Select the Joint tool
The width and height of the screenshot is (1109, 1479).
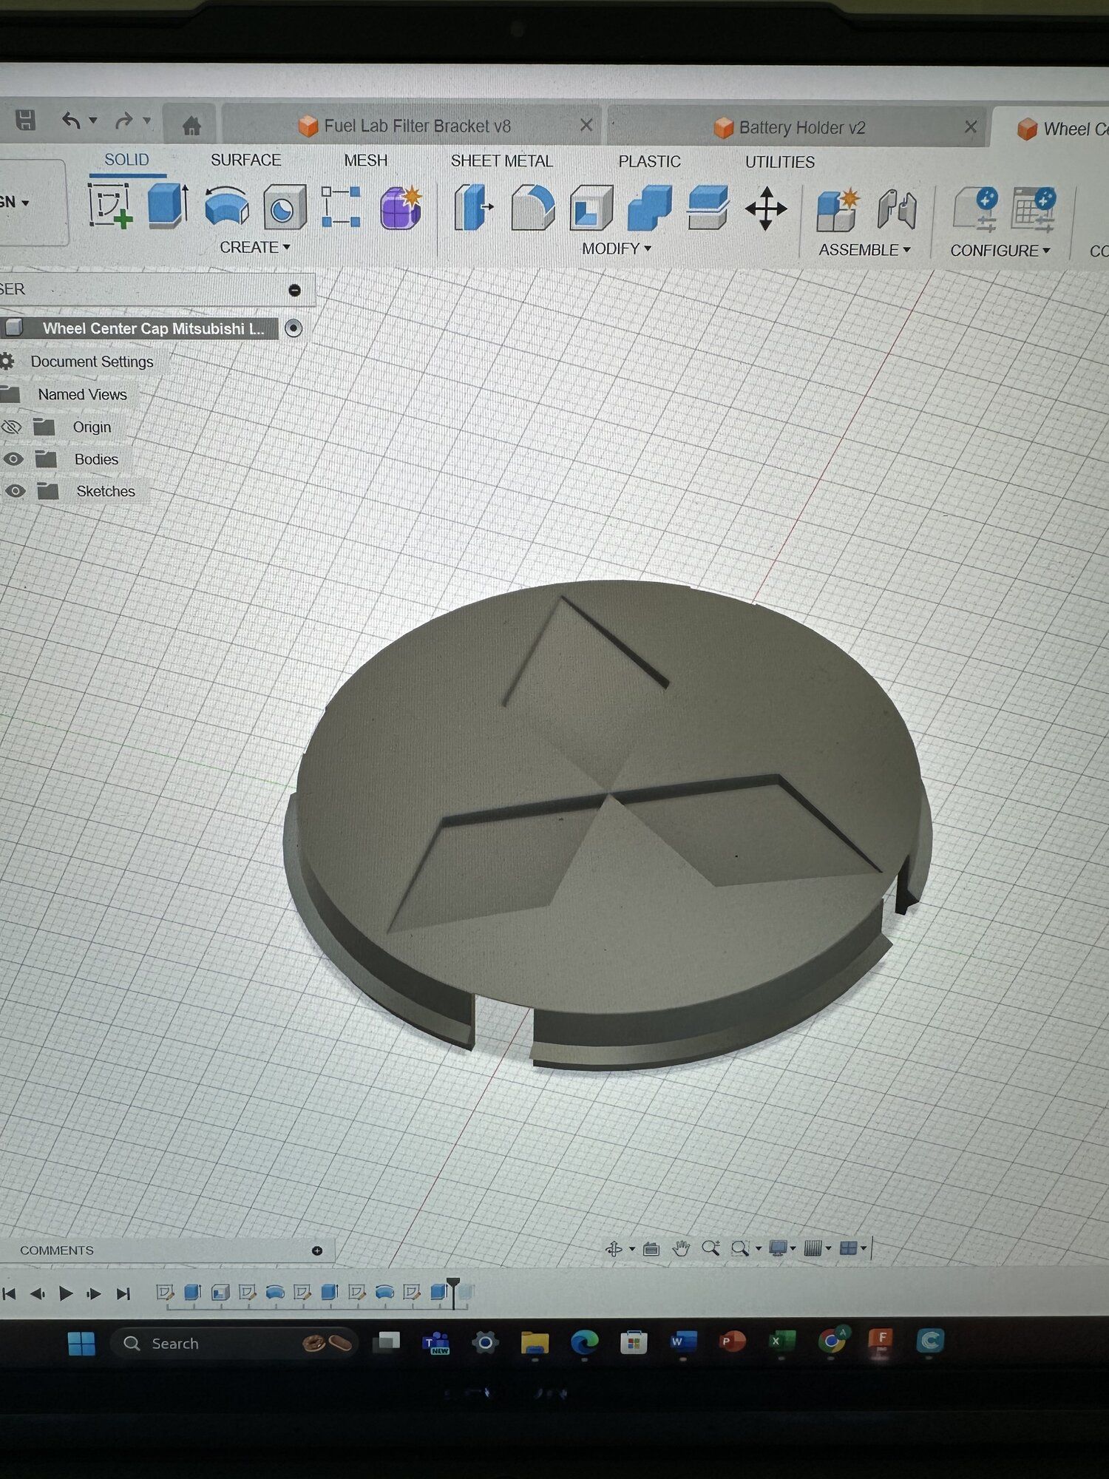pyautogui.click(x=897, y=210)
